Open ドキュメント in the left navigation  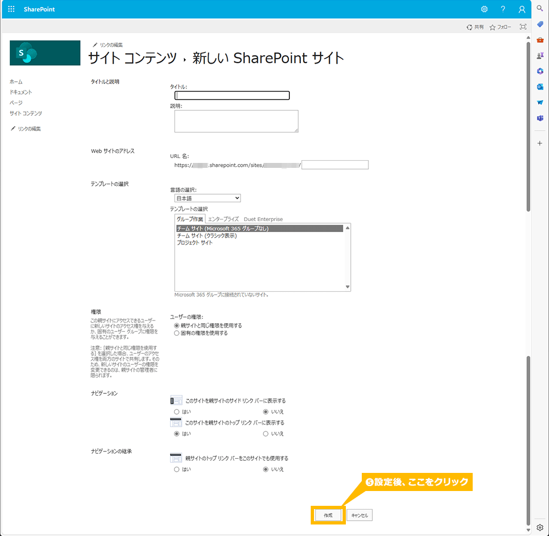21,92
